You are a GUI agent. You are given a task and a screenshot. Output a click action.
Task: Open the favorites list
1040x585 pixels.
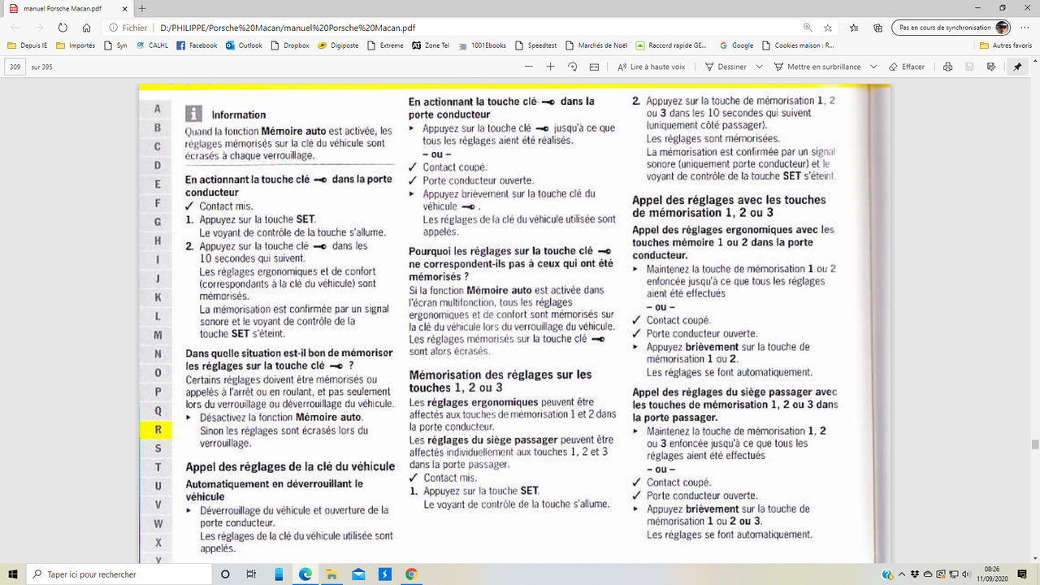(854, 27)
